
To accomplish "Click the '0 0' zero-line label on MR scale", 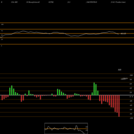I will pyautogui.click(x=131, y=97).
